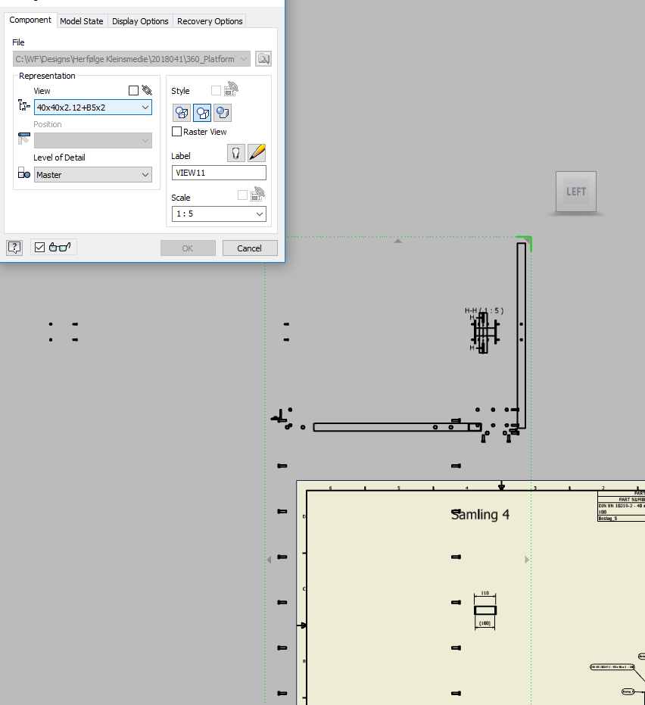Viewport: 645px width, 705px height.
Task: Open the Model State tab
Action: pos(81,21)
